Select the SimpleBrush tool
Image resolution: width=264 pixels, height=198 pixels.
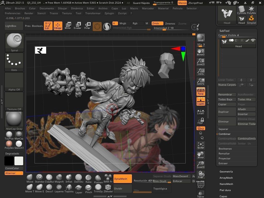click(x=251, y=20)
